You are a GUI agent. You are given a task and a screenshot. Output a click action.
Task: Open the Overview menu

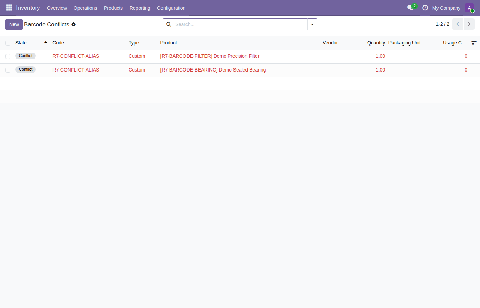tap(57, 8)
